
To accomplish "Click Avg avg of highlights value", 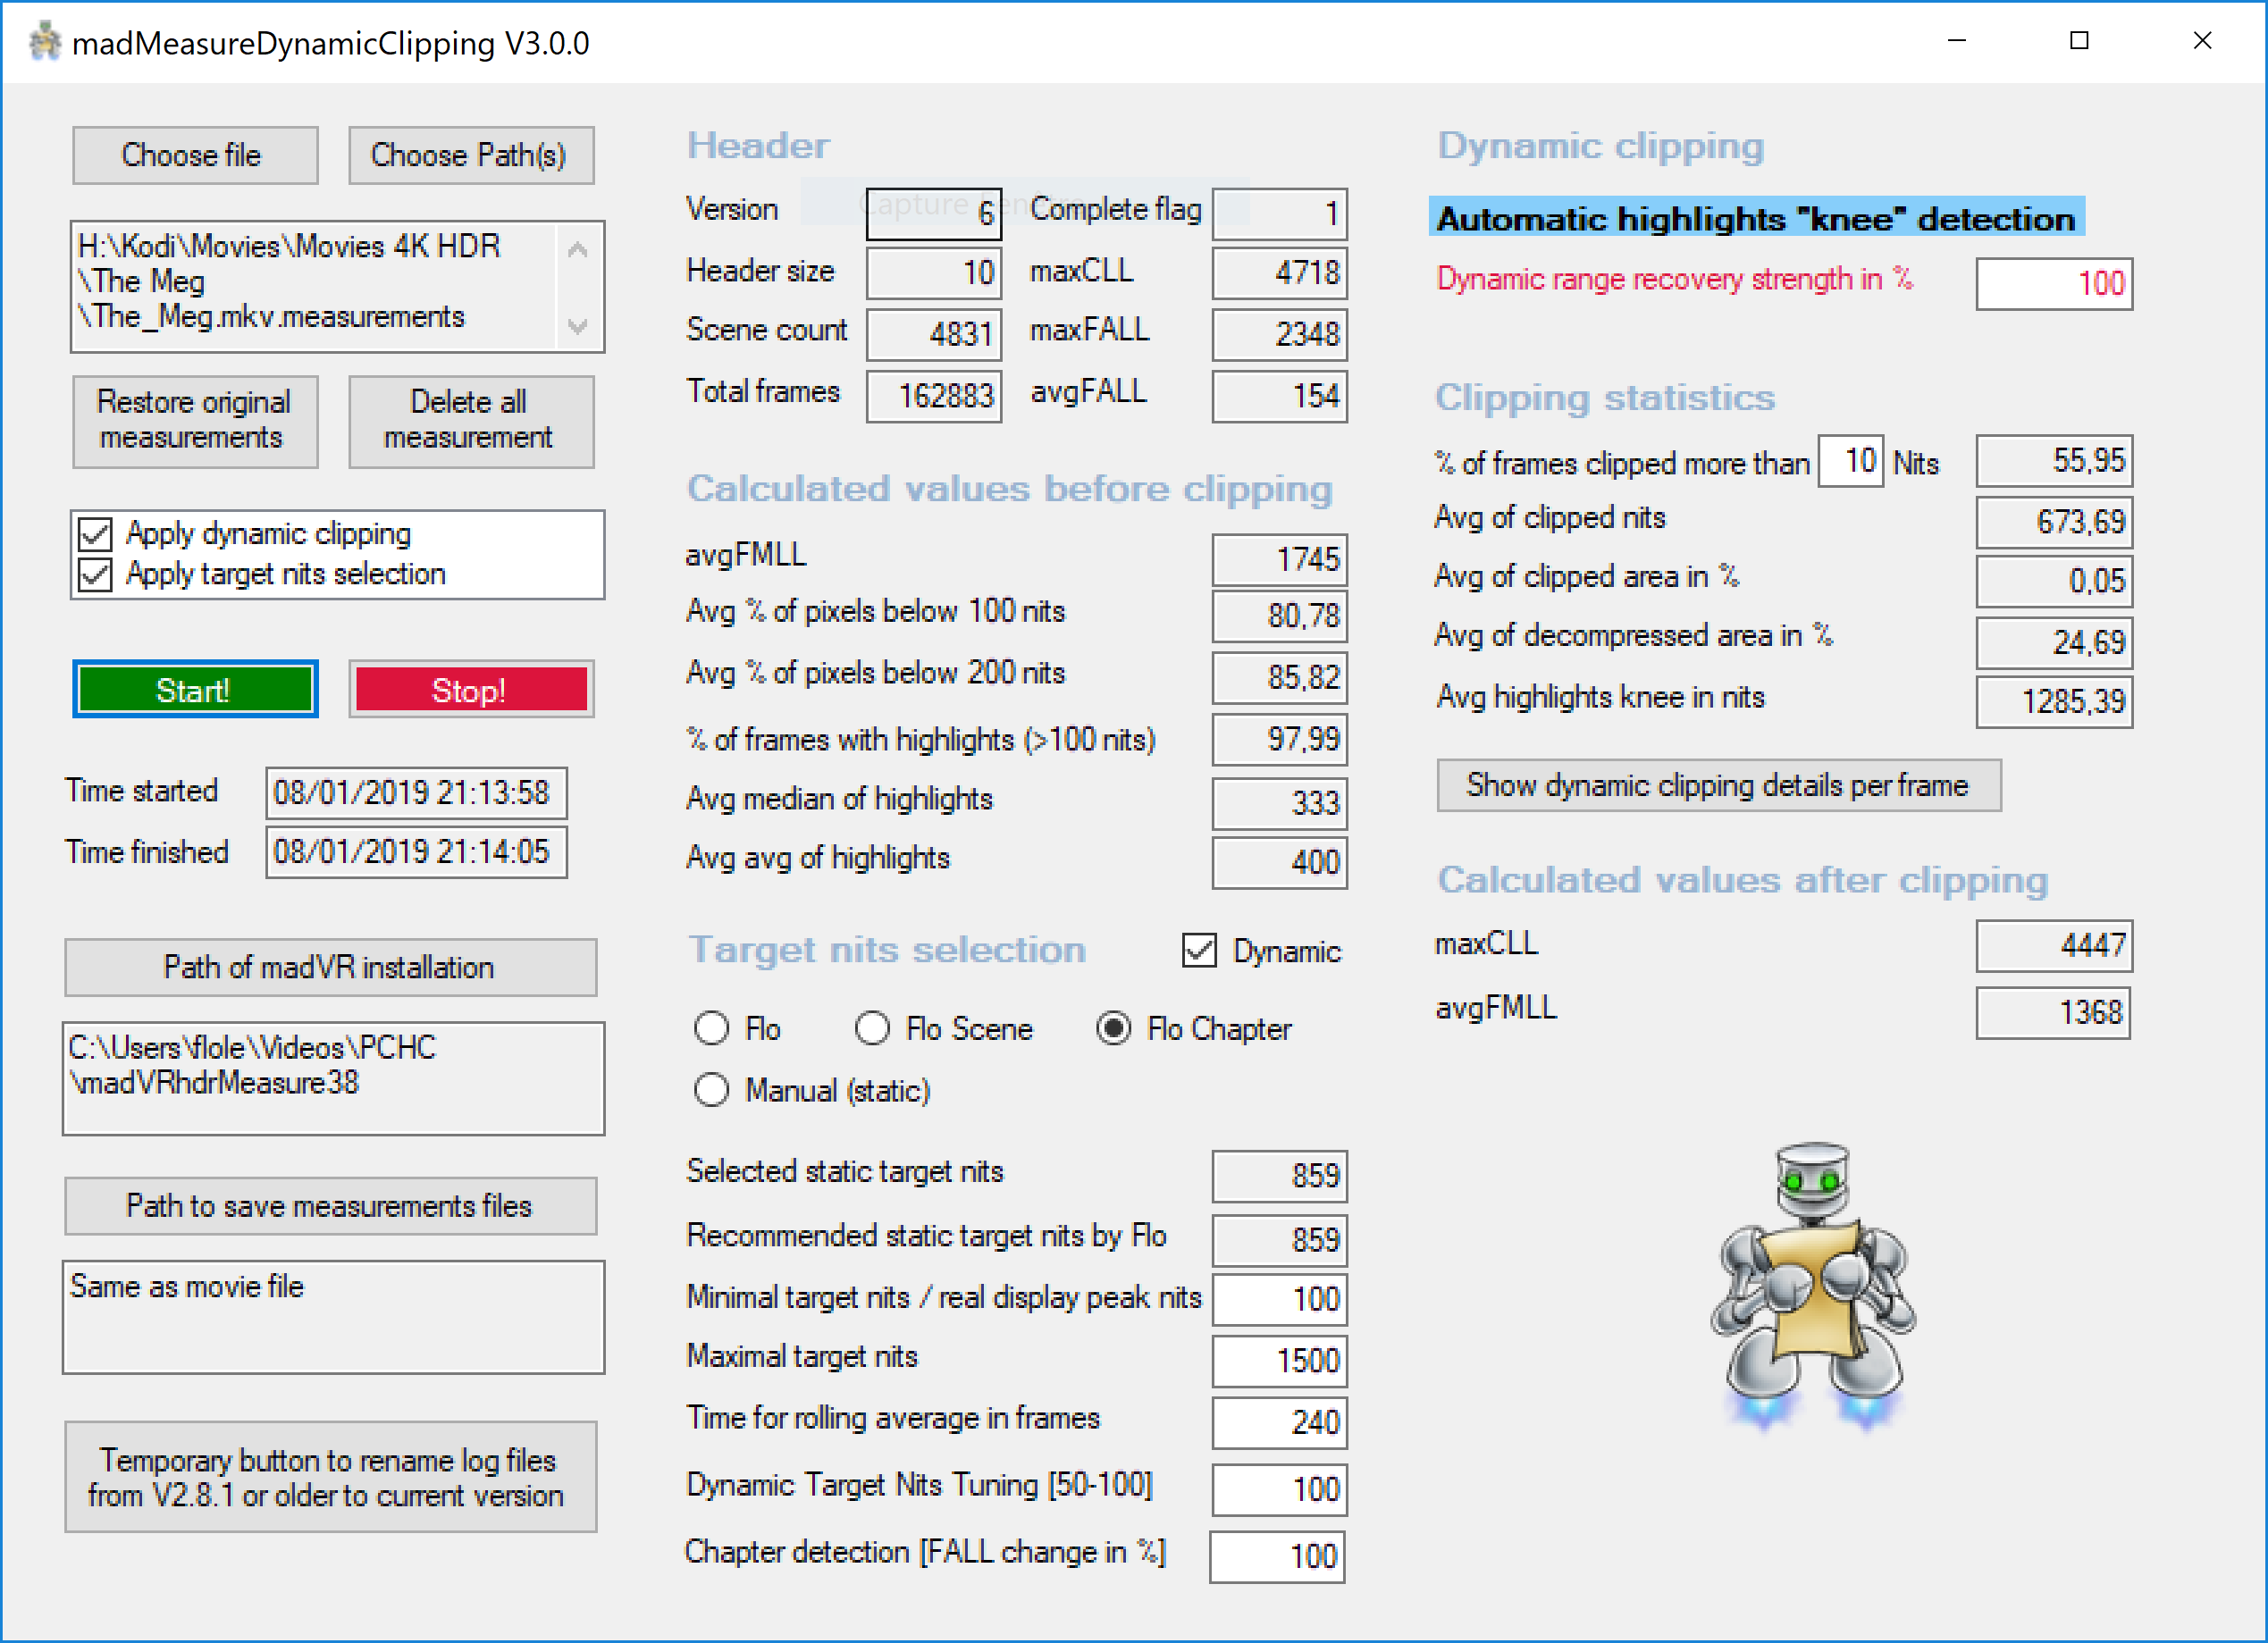I will pos(1279,862).
